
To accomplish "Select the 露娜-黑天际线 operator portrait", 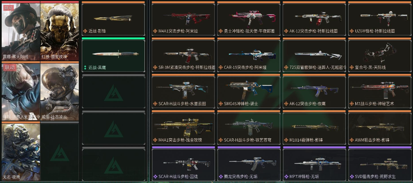I will coord(21,31).
